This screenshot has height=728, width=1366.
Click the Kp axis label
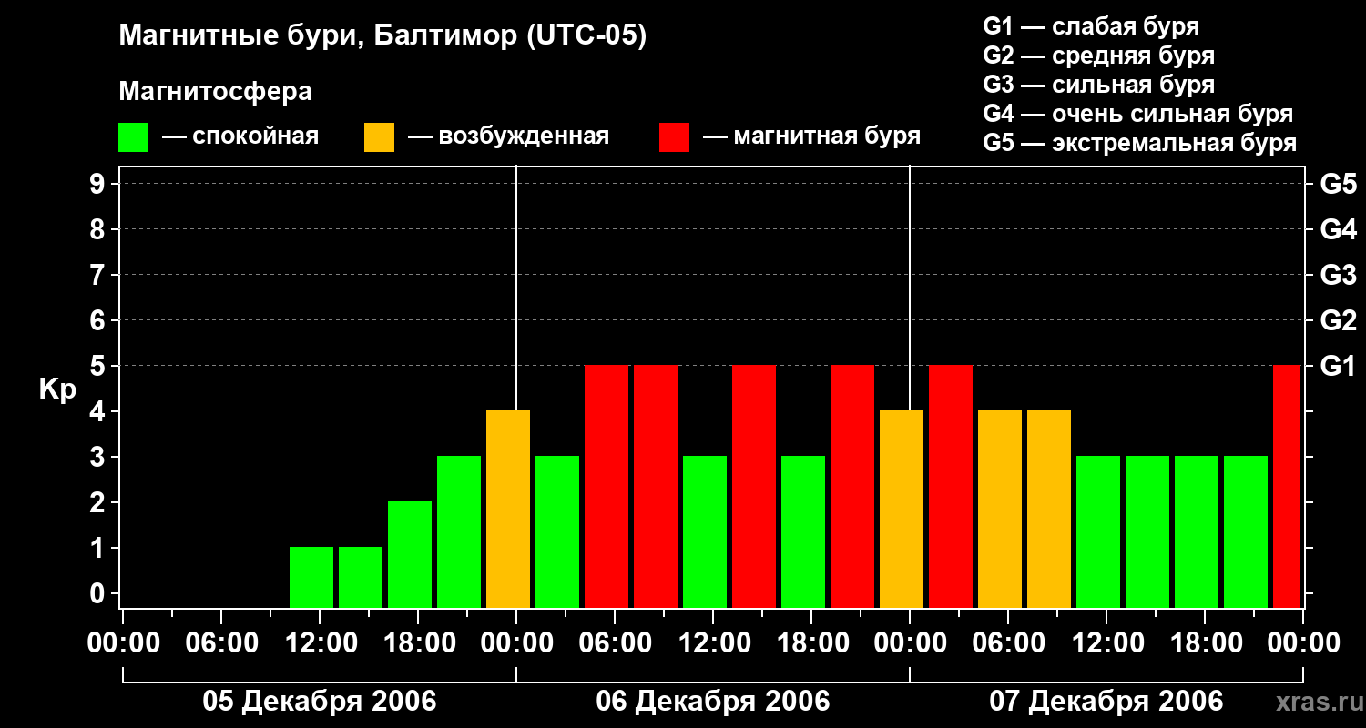57,389
